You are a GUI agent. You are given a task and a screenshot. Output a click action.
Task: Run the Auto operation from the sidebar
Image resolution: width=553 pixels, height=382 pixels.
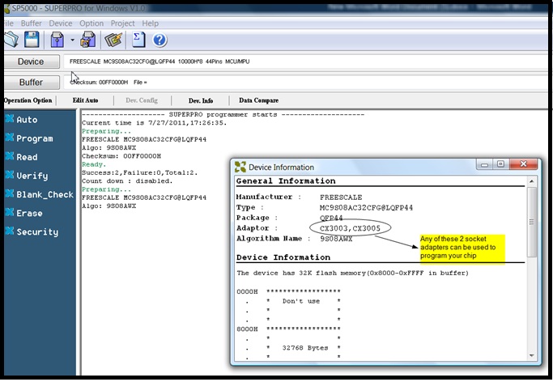(27, 120)
